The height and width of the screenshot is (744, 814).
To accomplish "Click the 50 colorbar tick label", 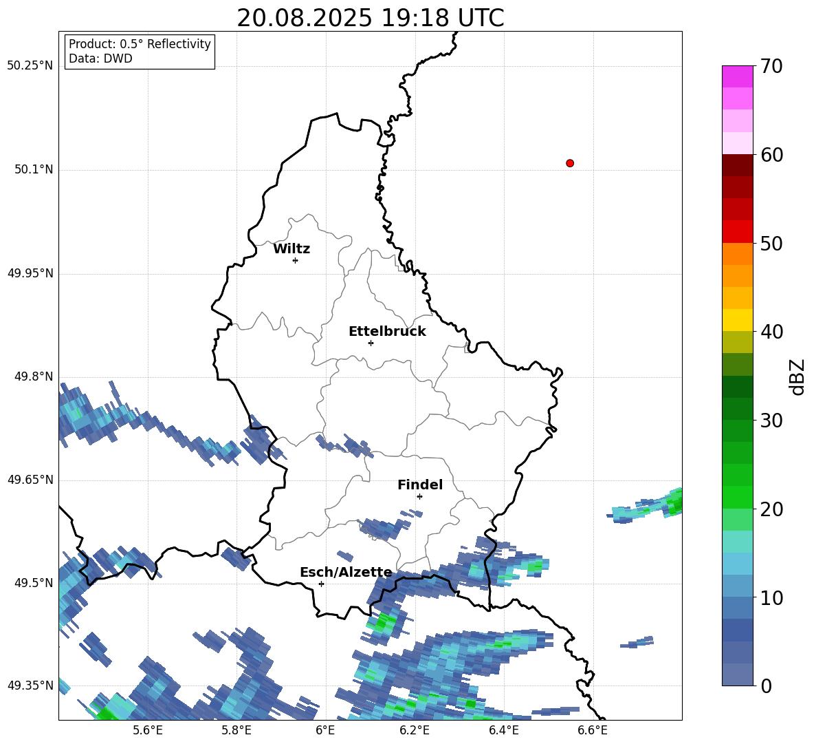I will click(771, 244).
